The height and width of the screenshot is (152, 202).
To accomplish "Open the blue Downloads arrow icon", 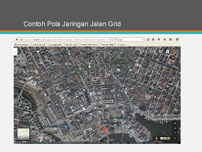I will [159, 39].
